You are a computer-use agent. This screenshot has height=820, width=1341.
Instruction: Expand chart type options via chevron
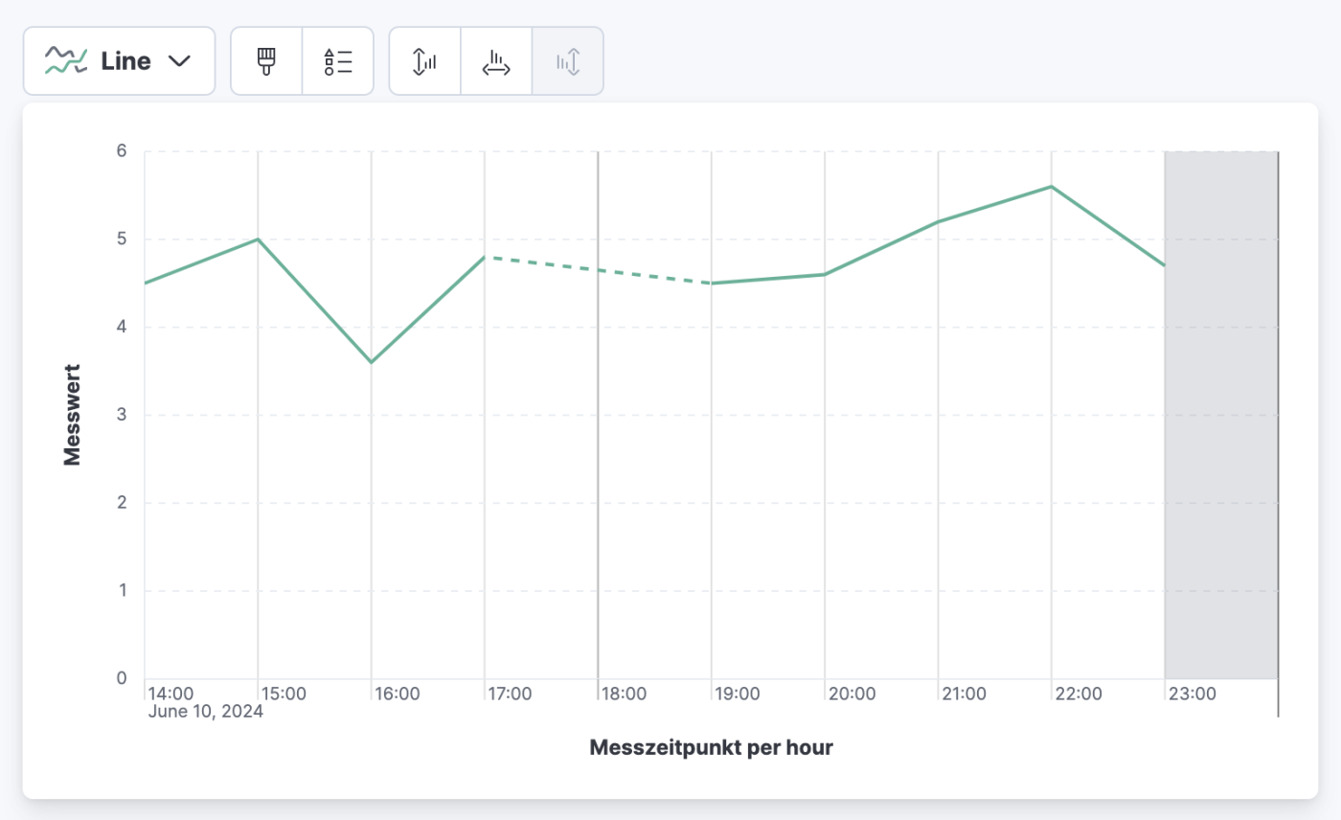(x=178, y=62)
